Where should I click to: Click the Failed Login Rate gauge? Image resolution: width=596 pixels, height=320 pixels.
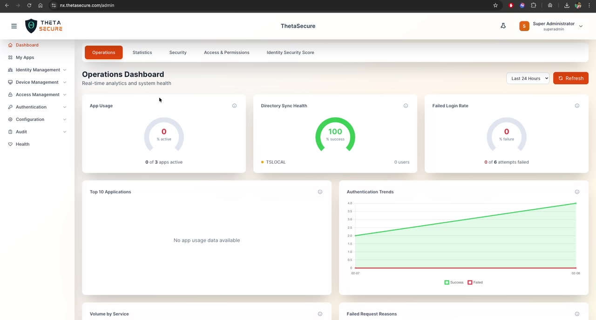click(507, 135)
